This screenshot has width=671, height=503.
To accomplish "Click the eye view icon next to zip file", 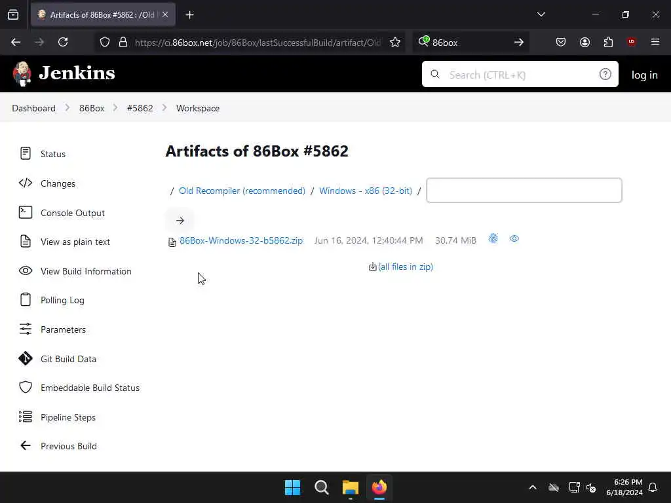I will coord(514,238).
